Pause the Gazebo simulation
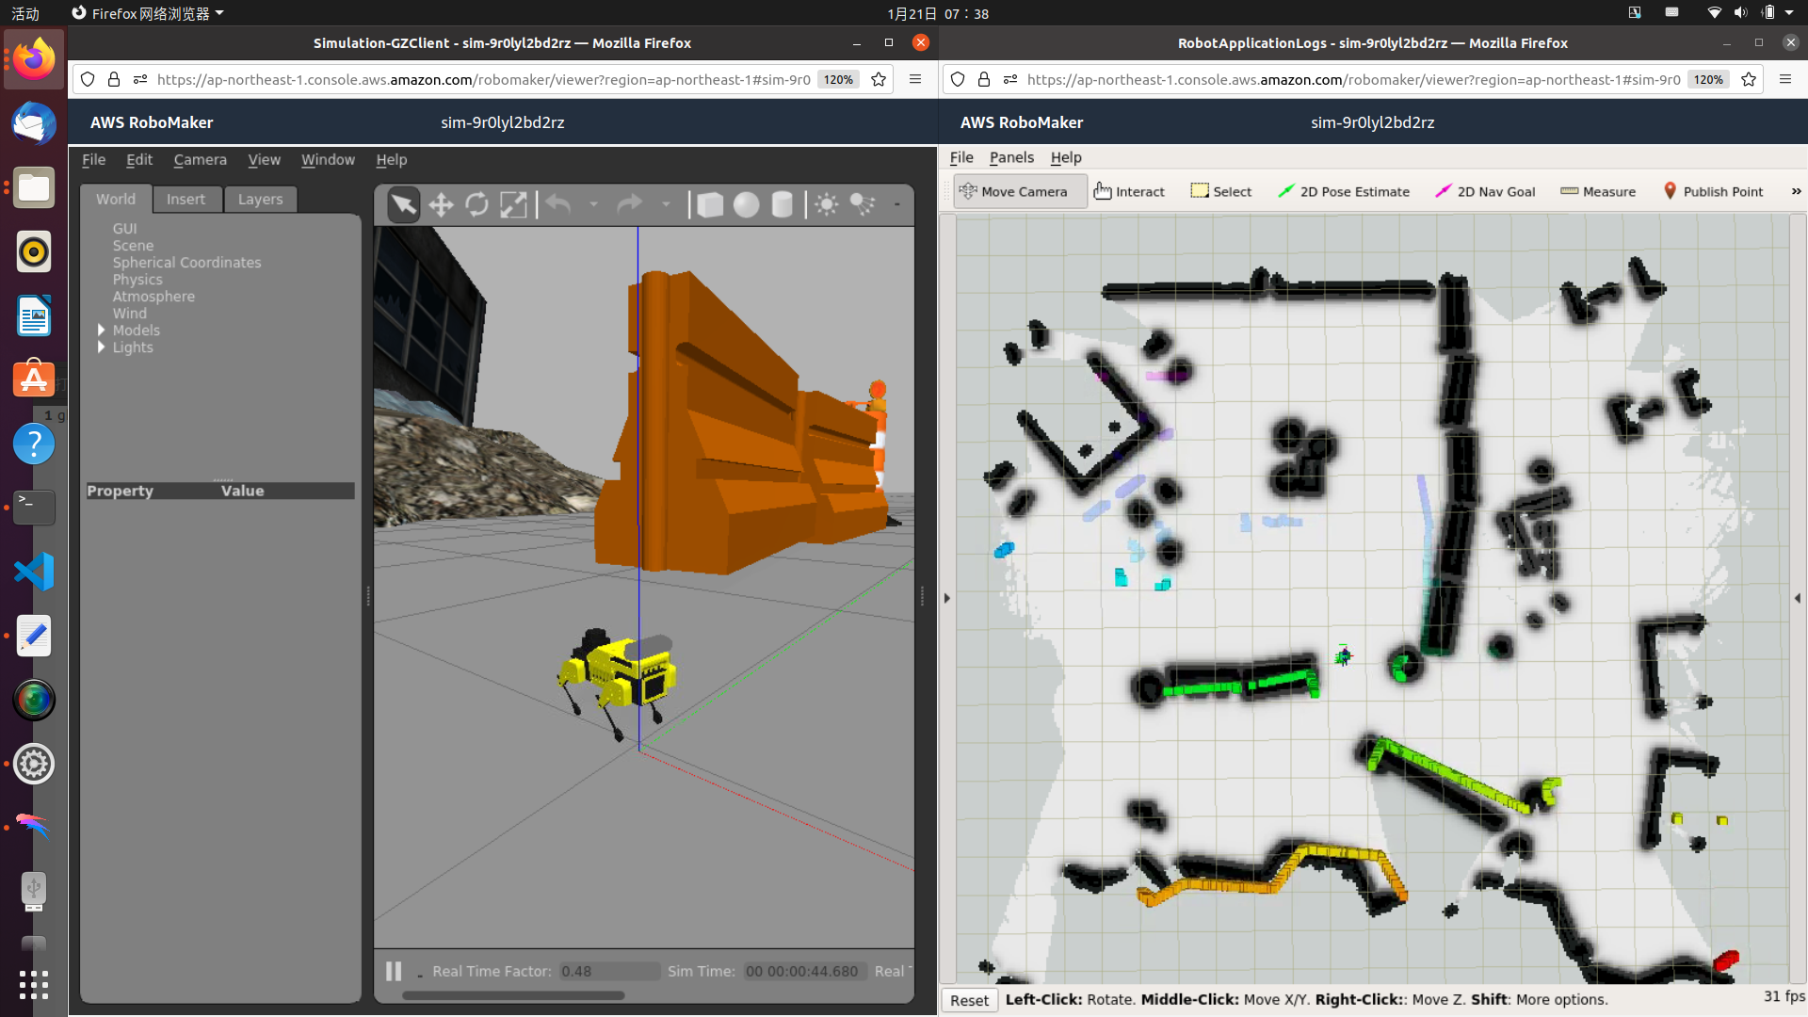 394,971
